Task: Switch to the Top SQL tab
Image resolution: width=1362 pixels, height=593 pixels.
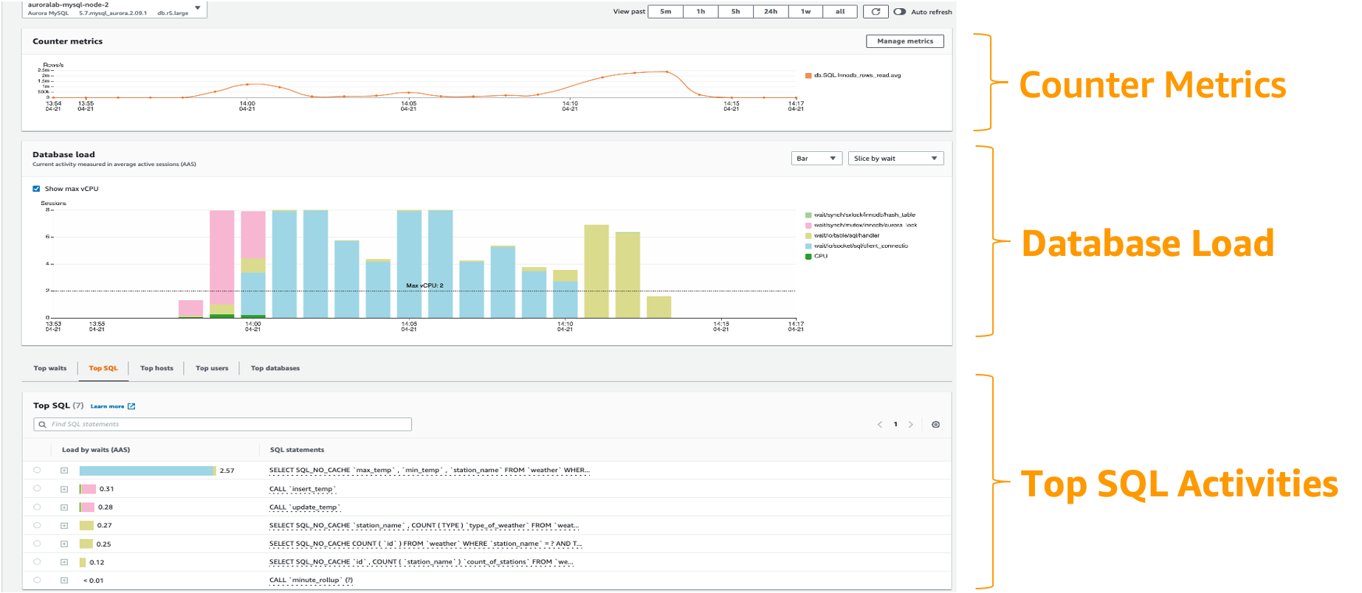Action: (x=103, y=368)
